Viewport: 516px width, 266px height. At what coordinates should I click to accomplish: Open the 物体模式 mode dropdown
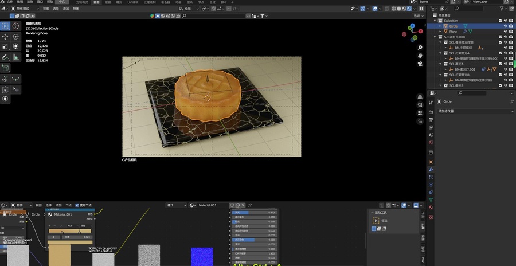click(x=25, y=9)
